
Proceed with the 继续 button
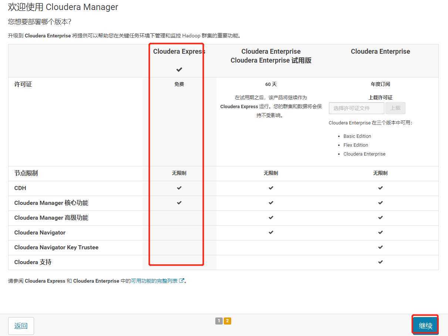[x=425, y=326]
